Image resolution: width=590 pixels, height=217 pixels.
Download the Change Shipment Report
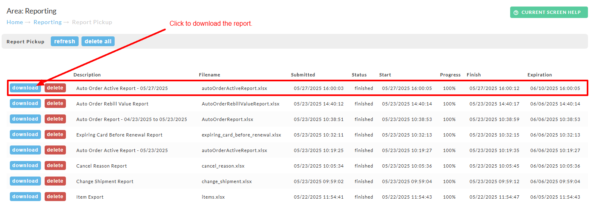(x=25, y=181)
